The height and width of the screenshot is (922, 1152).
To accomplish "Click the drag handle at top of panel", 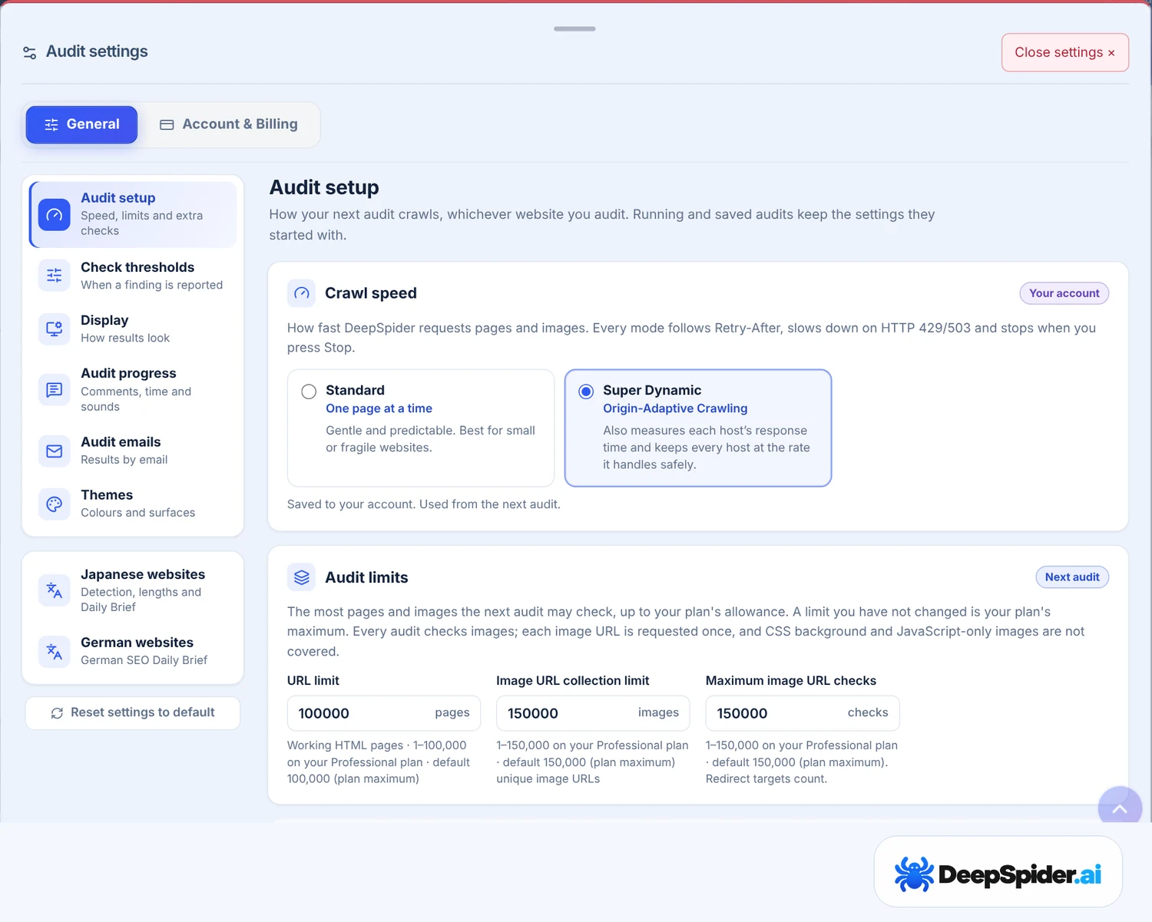I will [574, 29].
